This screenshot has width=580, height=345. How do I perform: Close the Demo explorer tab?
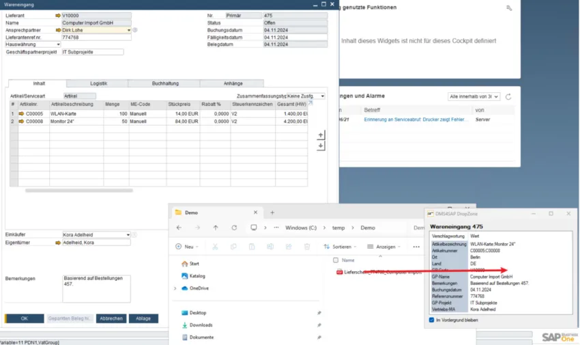coord(255,212)
